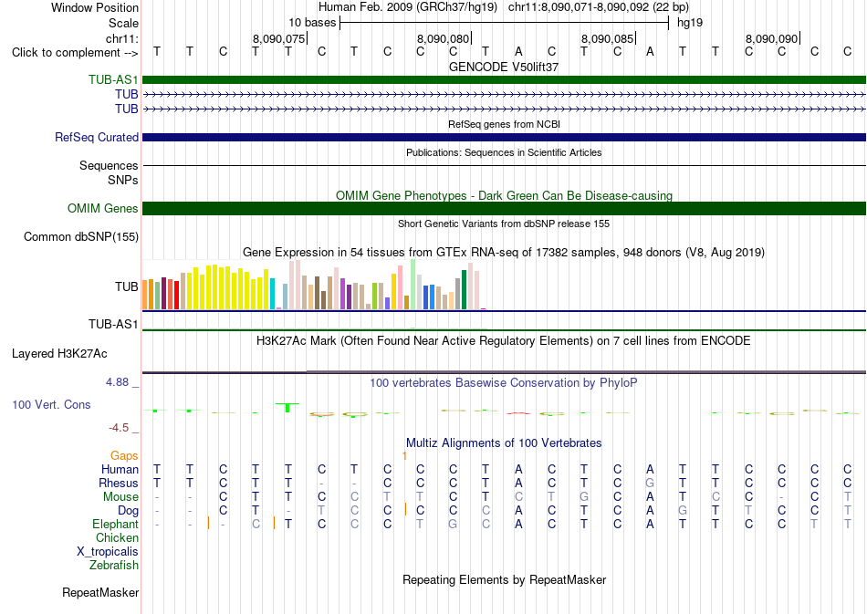Select the X_tropicalis alignment row label
The image size is (867, 614).
tap(108, 552)
